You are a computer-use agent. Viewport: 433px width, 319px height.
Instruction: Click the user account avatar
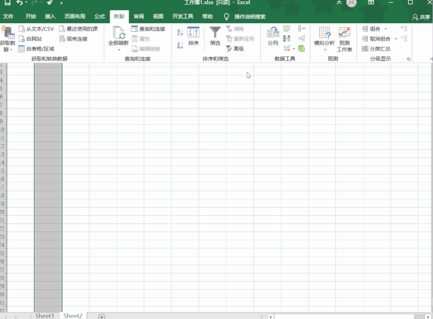(x=351, y=3)
